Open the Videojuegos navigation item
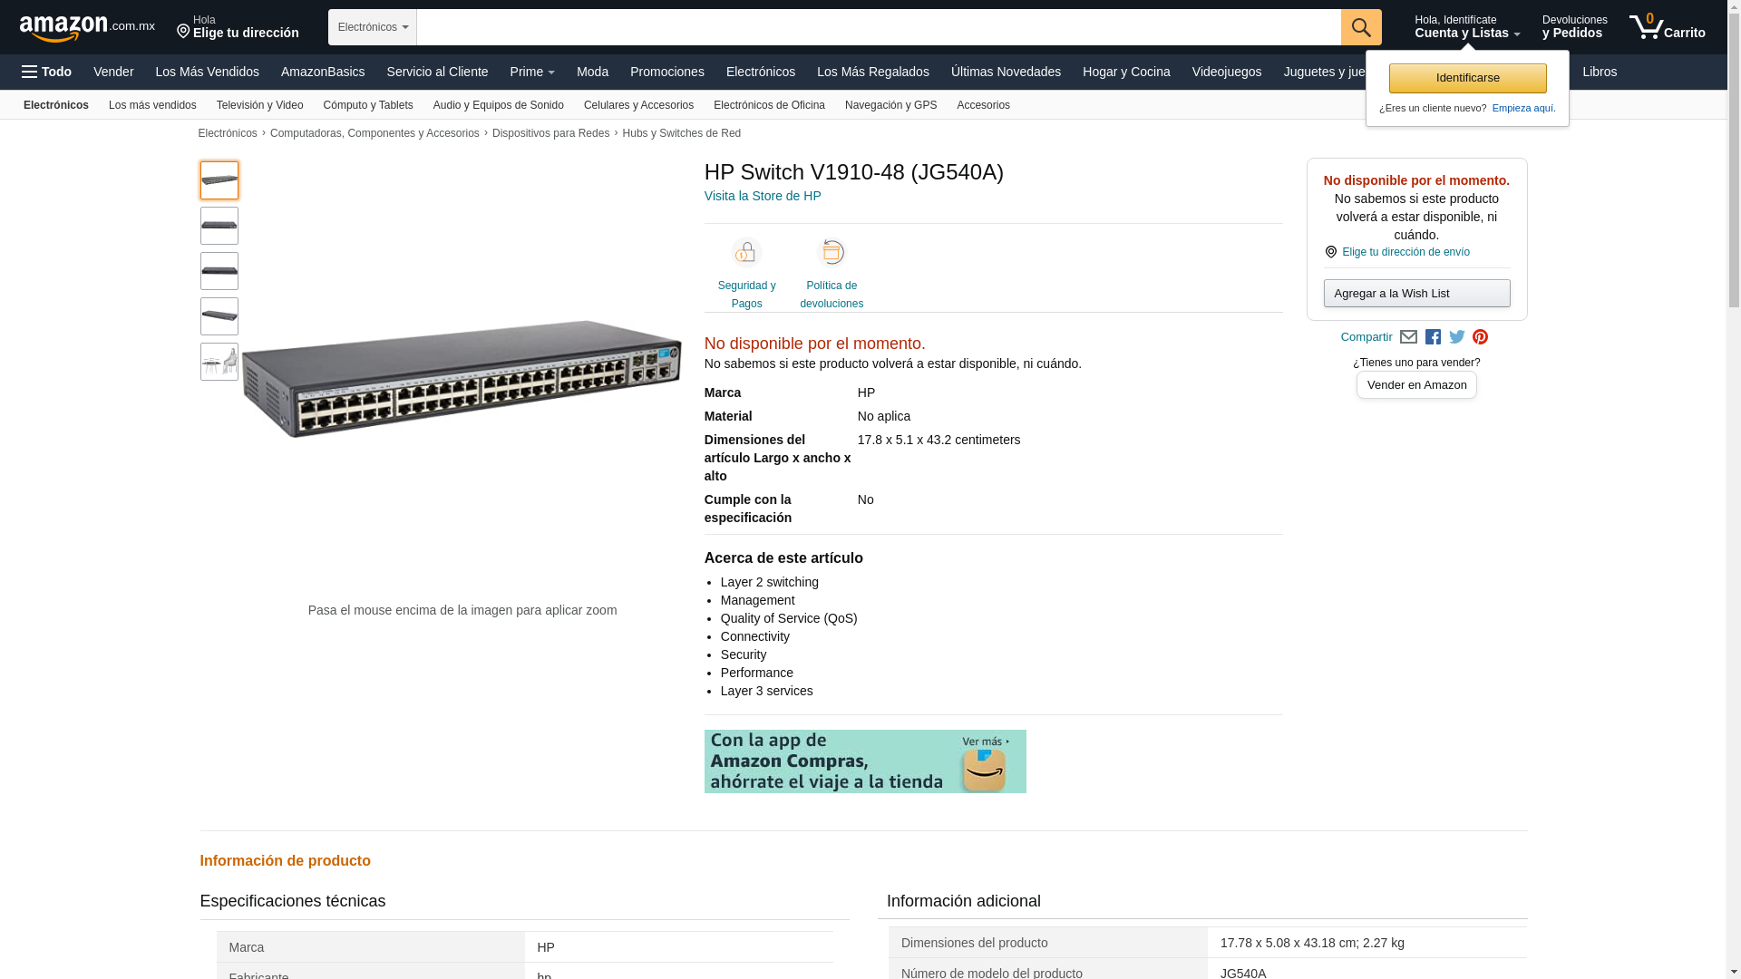Screen dimensions: 1741x979 [1226, 72]
